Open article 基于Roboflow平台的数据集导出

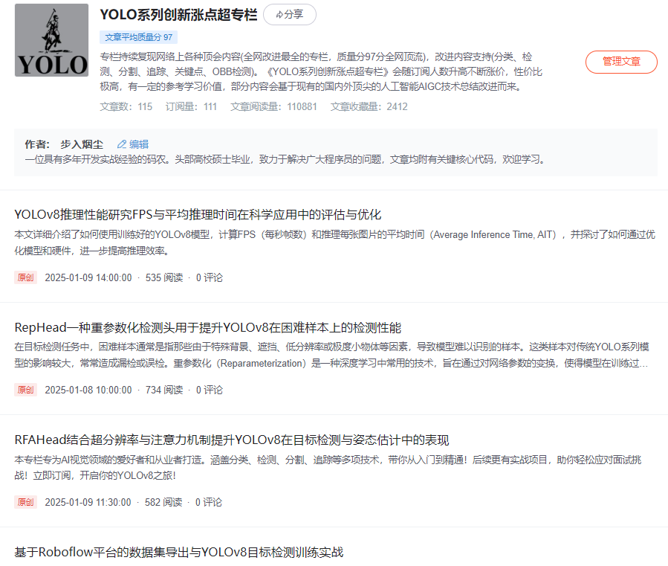click(179, 552)
